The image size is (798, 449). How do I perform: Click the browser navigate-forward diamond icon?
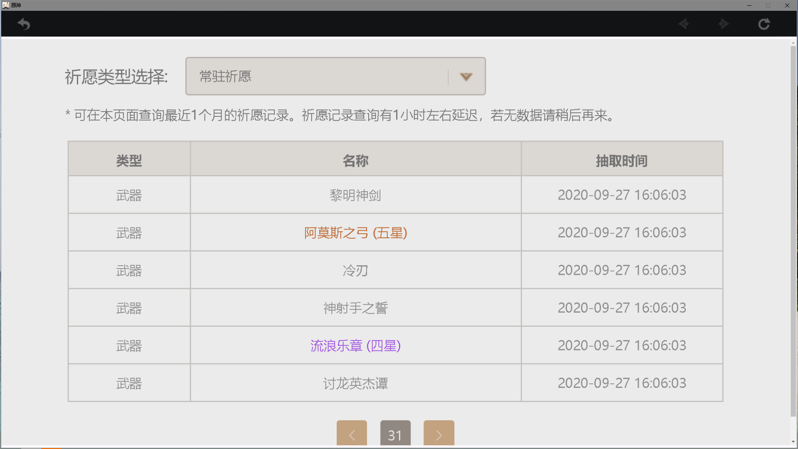(724, 24)
